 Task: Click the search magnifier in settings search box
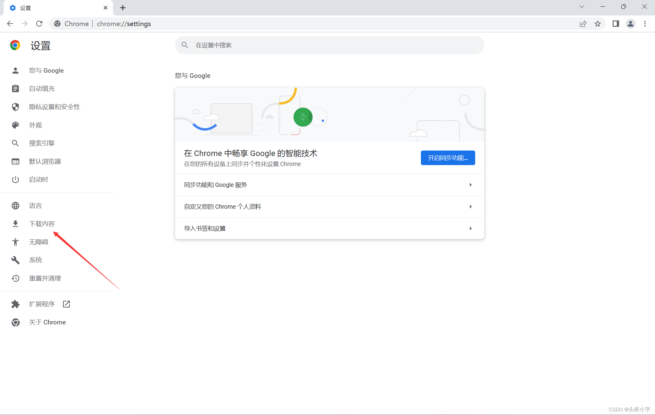(x=185, y=45)
